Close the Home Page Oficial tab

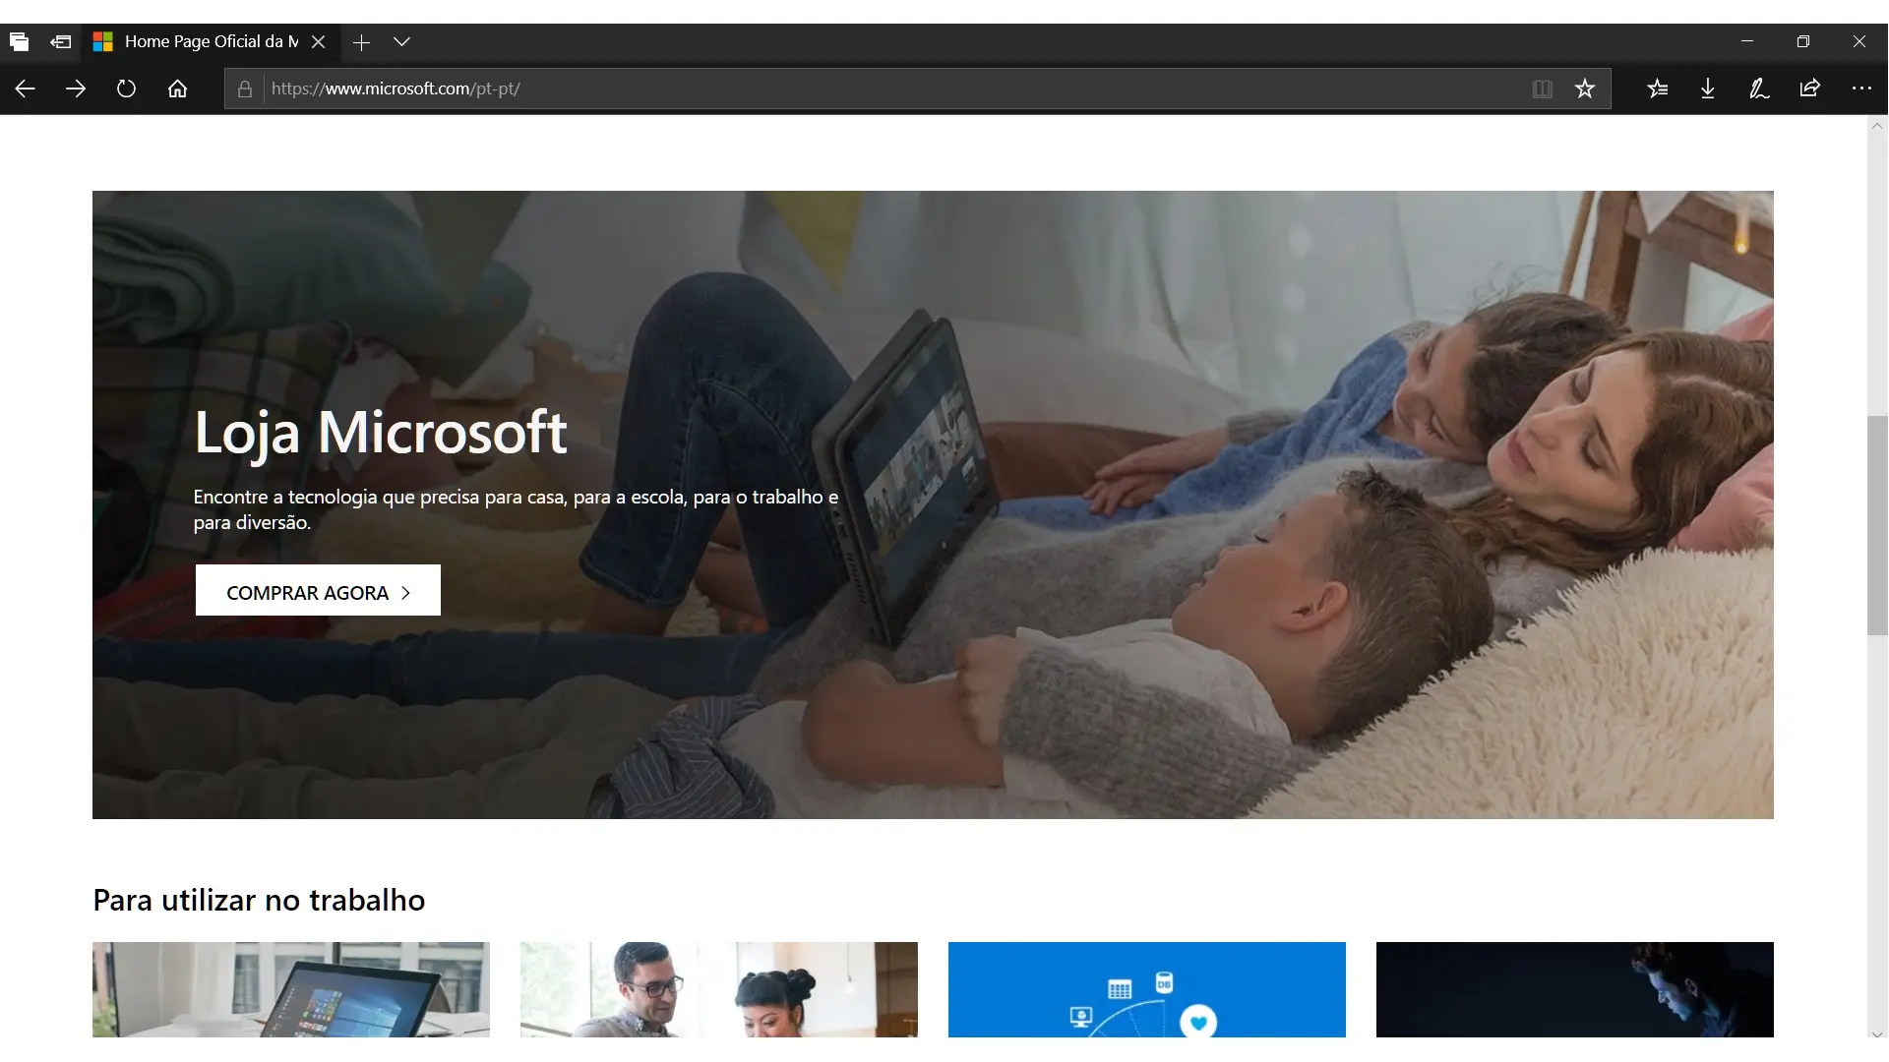coord(318,41)
